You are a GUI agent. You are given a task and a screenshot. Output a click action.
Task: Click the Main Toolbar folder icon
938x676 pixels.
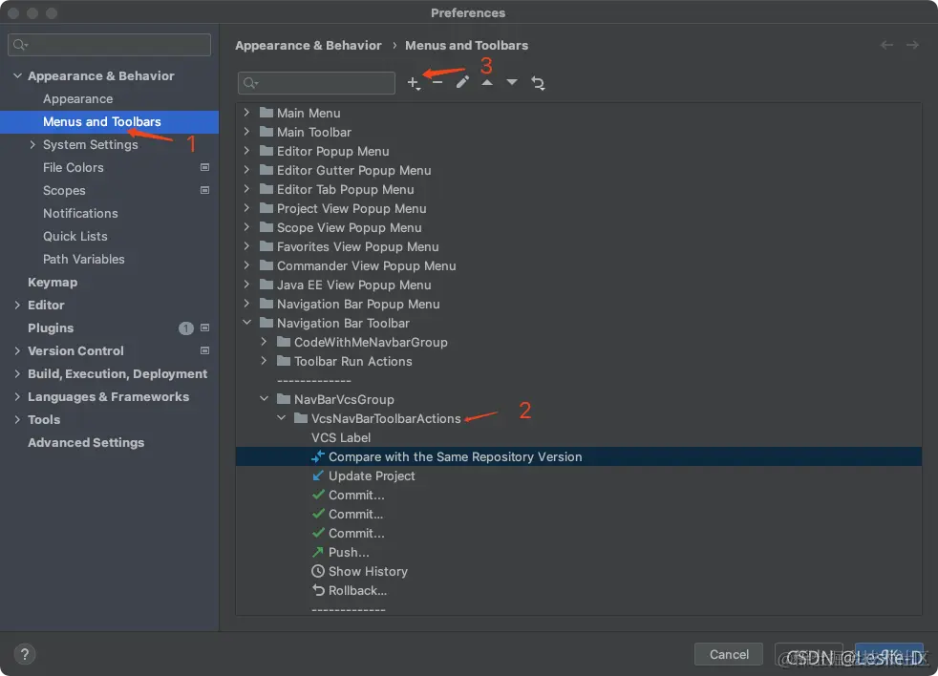(266, 132)
